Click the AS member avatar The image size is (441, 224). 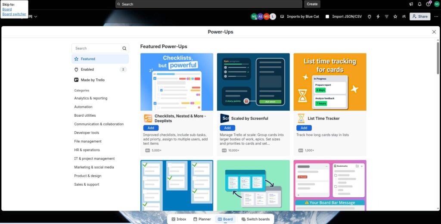pyautogui.click(x=261, y=17)
